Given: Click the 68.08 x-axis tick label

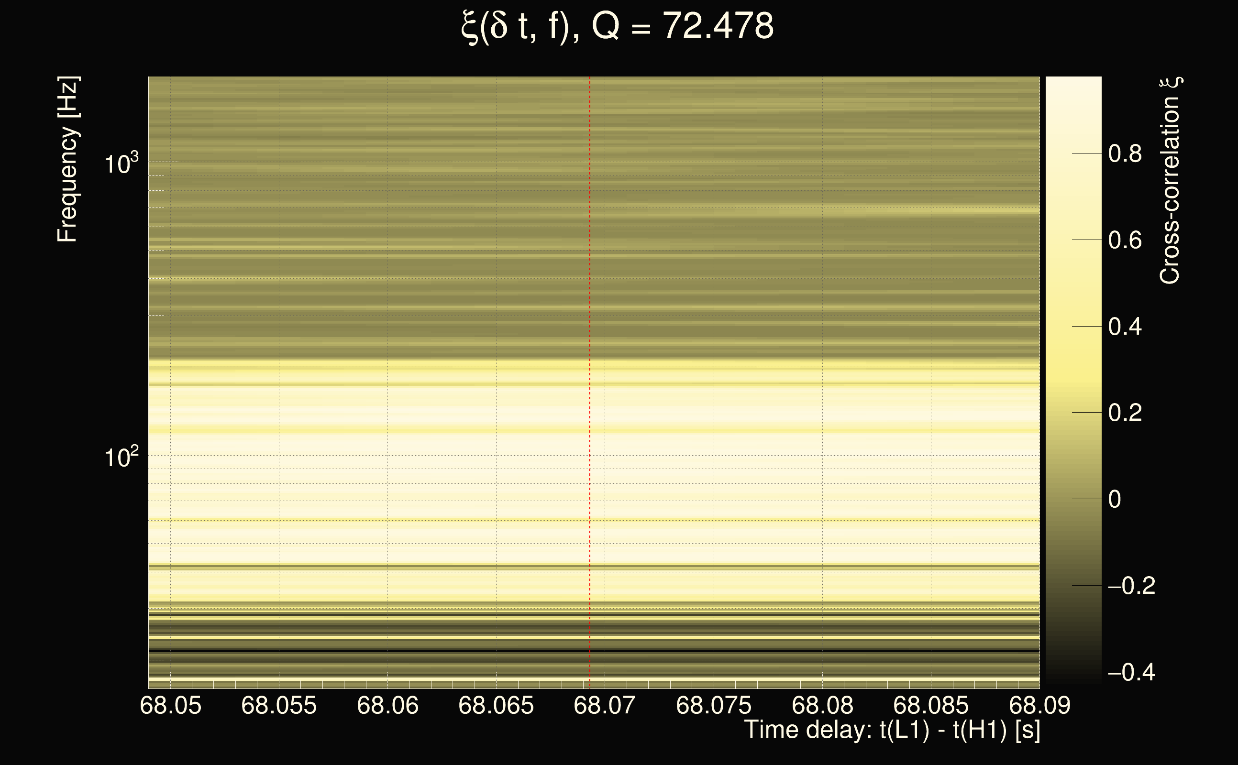Looking at the screenshot, I should pos(822,705).
